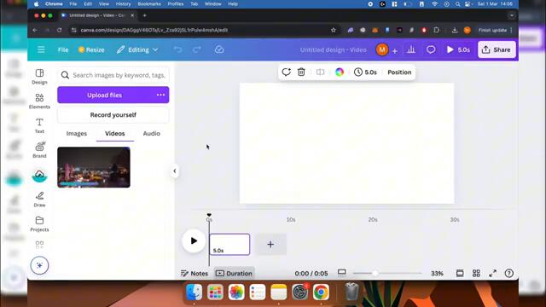The width and height of the screenshot is (546, 307).
Task: Focus the search images by keyword field
Action: click(x=113, y=75)
